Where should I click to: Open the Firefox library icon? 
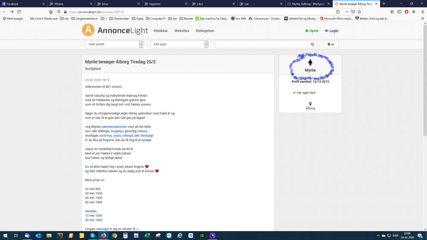(x=392, y=12)
